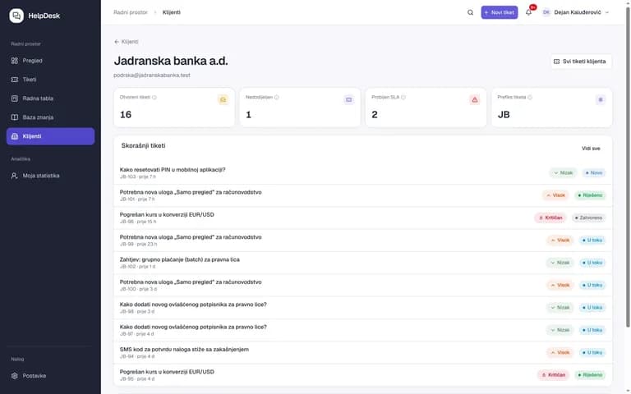Open ticket JB-97 Kako dodati novog potpisnika
The height and width of the screenshot is (394, 631).
click(x=362, y=331)
